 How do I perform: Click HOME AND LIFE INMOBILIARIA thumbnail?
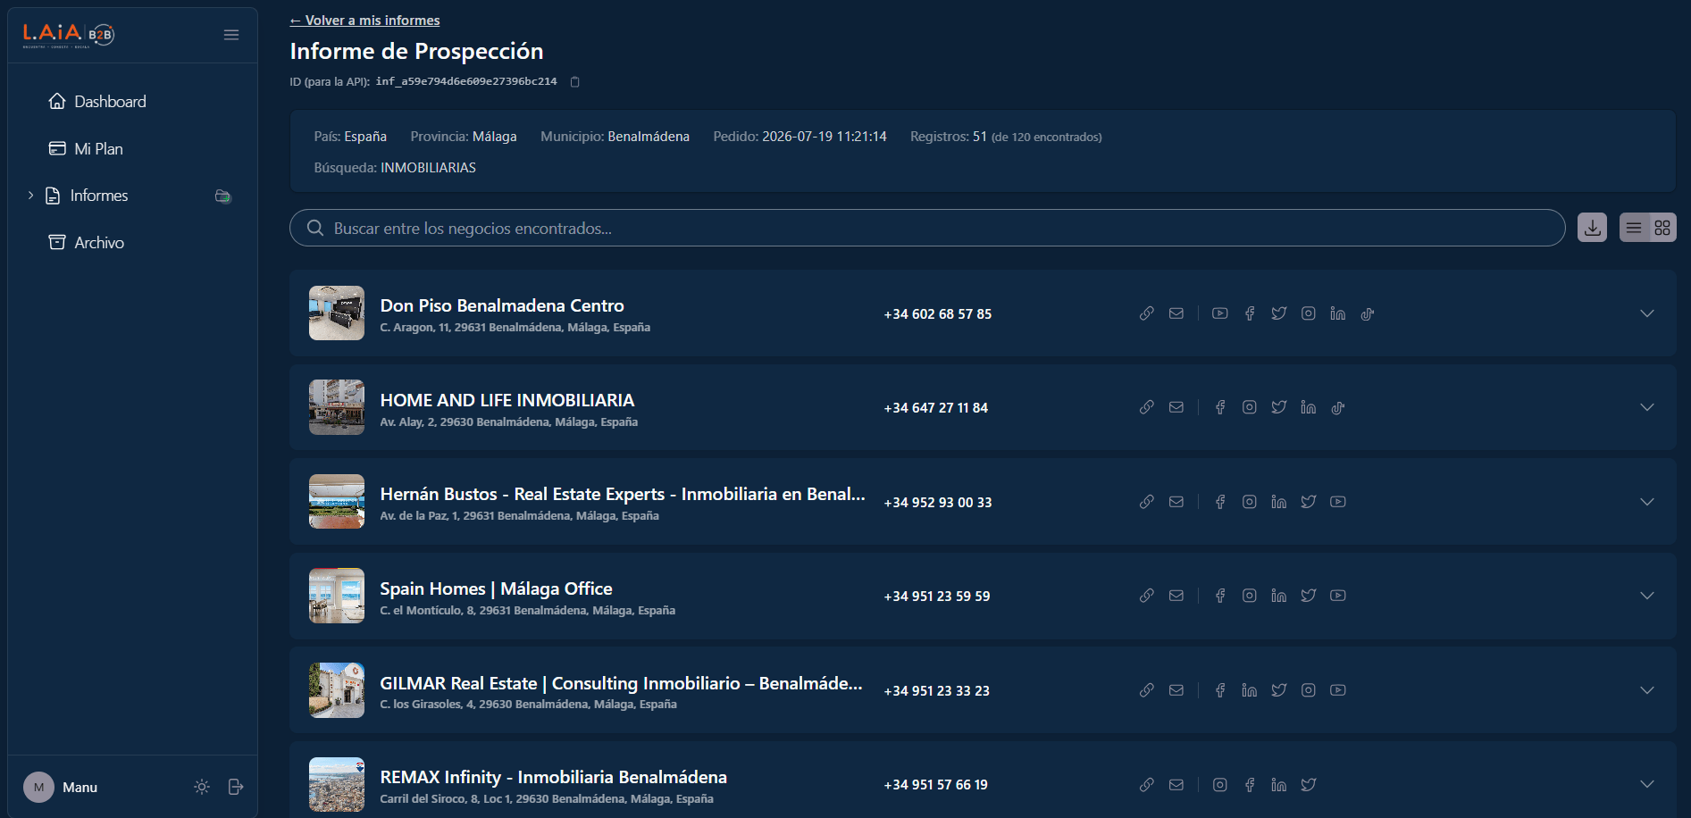click(x=337, y=407)
